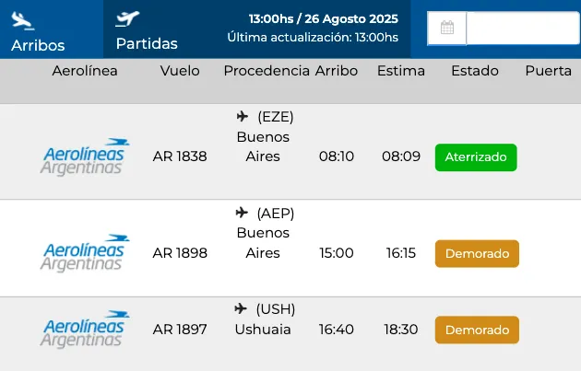Click the Demorado badge for flight AR 1897

[477, 330]
